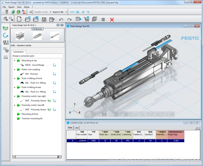Open the Extras menu

coord(27,7)
